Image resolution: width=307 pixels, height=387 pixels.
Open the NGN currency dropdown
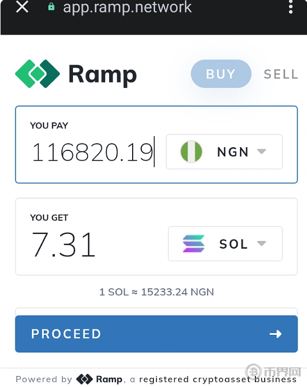(x=224, y=152)
